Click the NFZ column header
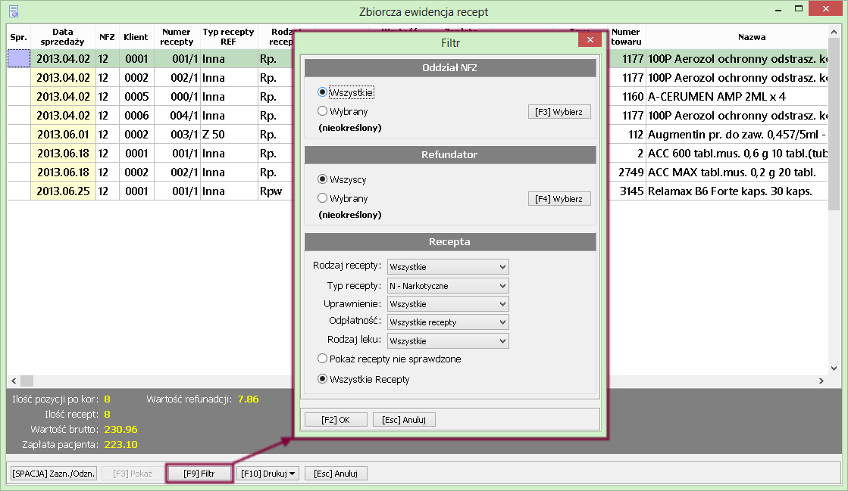The width and height of the screenshot is (848, 491). [x=107, y=37]
